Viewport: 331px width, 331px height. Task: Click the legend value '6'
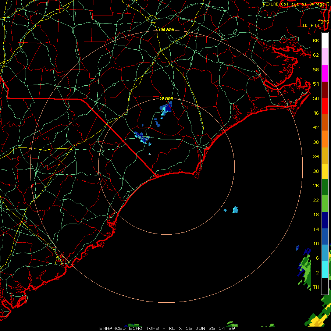pos(317,259)
